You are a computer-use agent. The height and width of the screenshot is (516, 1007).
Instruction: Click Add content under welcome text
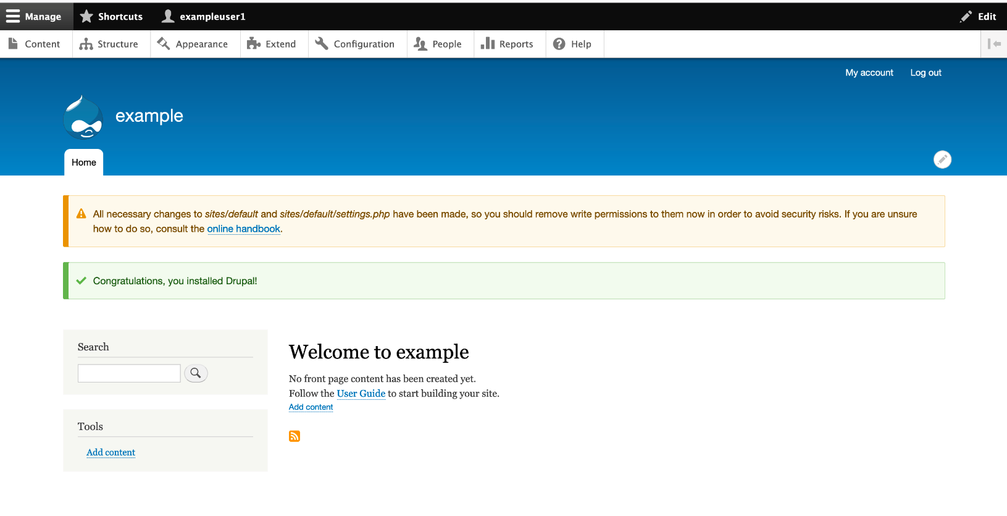pos(311,407)
